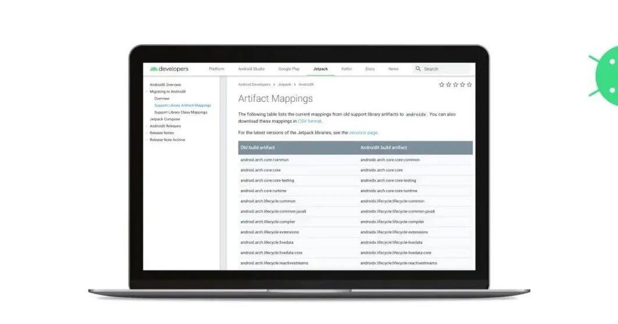618x324 pixels.
Task: Click the AndroidX breadcrumb link
Action: [306, 85]
